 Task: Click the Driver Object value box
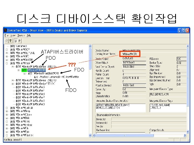tap(134, 63)
